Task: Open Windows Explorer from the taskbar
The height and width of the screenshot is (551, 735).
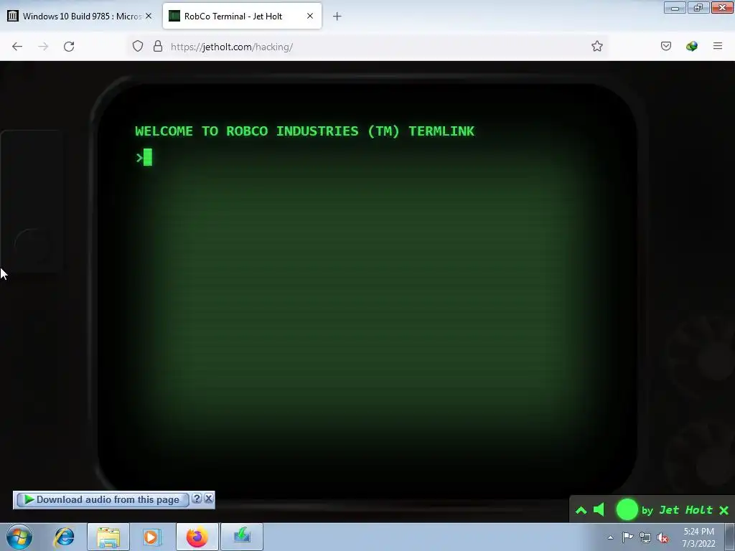Action: tap(108, 537)
